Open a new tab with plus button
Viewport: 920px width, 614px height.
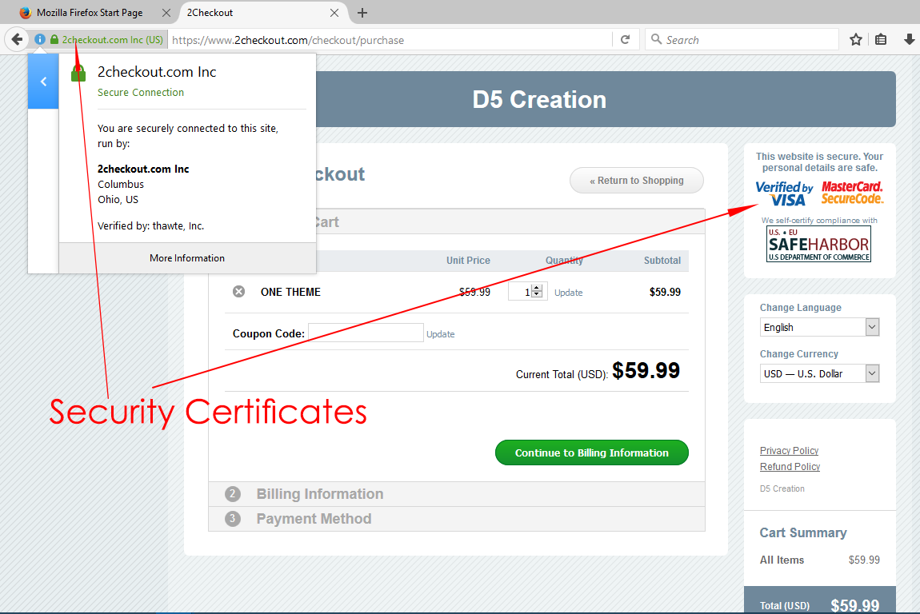tap(362, 12)
